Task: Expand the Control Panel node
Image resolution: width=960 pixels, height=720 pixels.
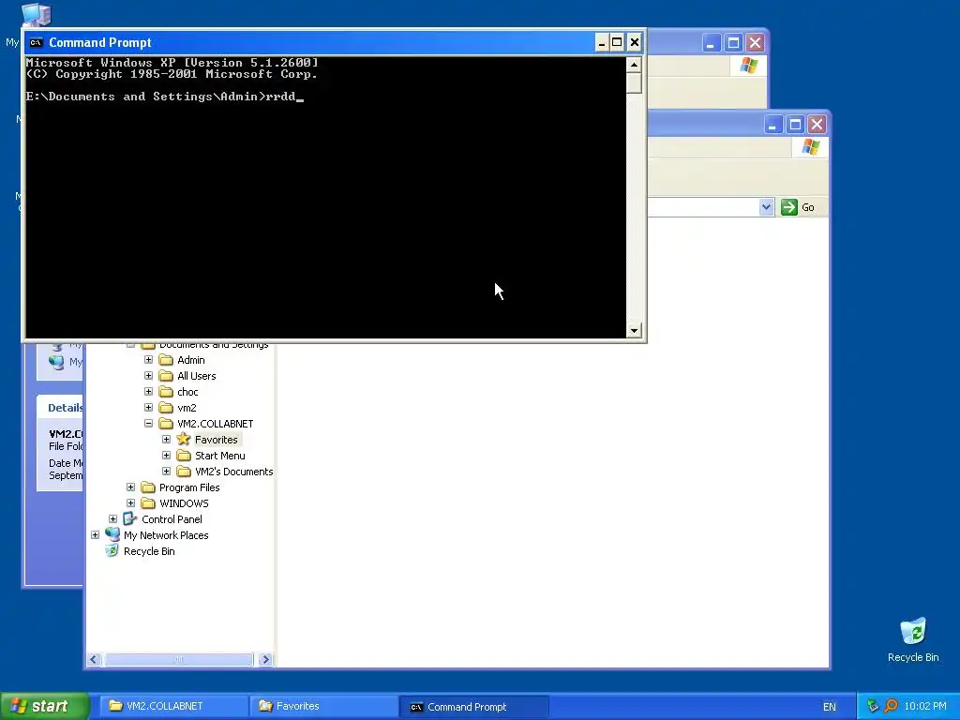Action: pos(112,518)
